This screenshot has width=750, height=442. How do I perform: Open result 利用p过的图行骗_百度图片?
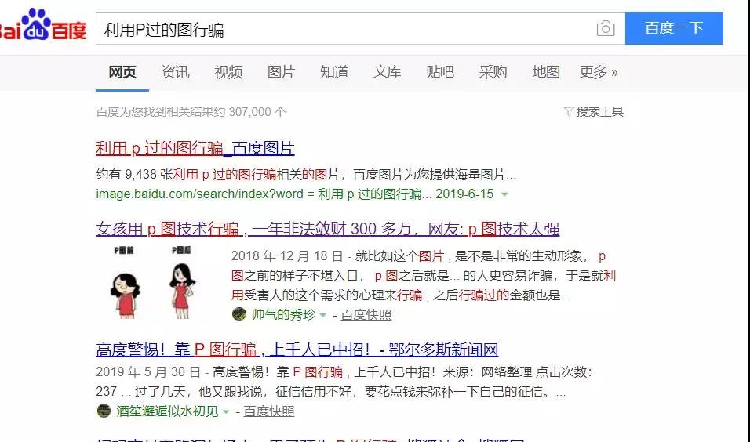click(195, 148)
